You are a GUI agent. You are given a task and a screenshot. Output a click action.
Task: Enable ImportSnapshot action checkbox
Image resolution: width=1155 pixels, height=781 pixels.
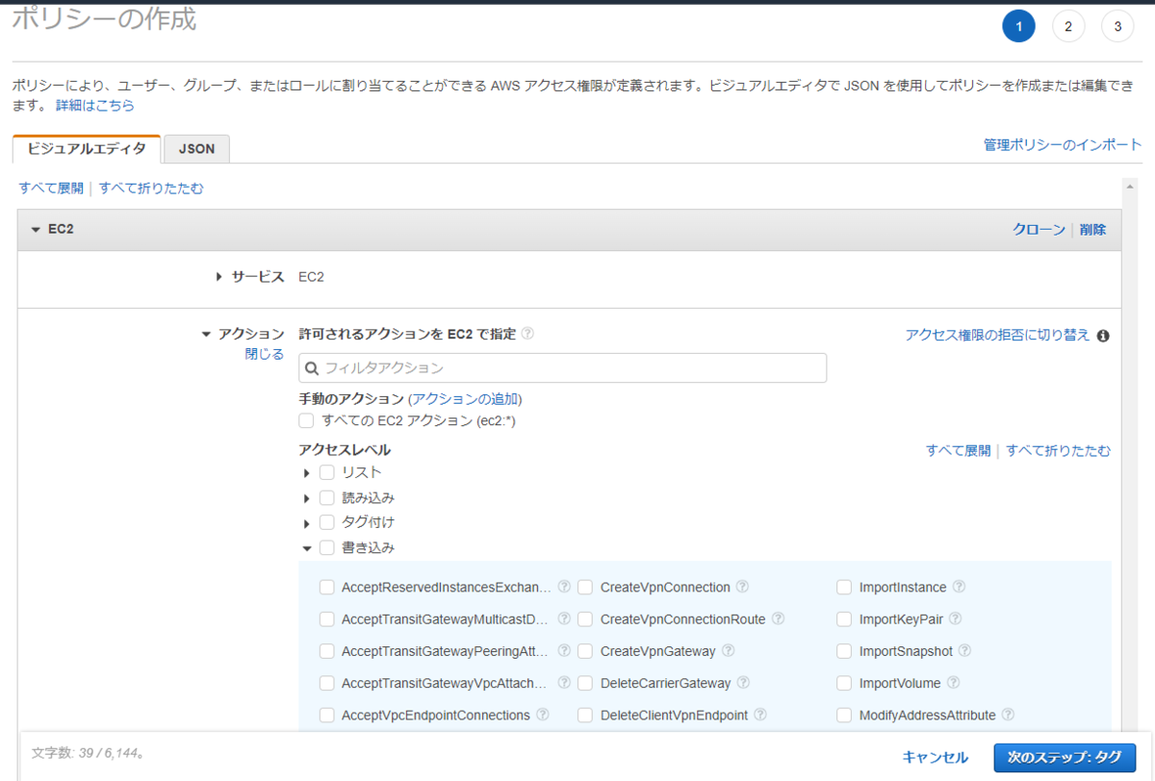[844, 651]
